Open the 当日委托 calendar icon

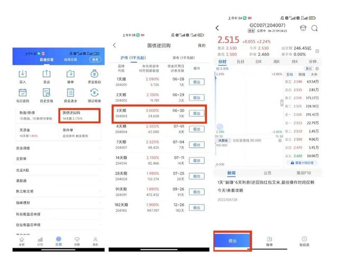(23, 93)
